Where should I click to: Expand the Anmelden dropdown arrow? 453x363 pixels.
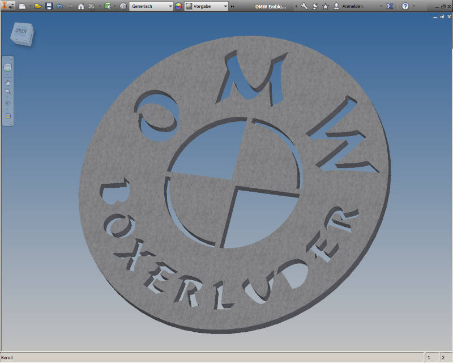(x=381, y=6)
